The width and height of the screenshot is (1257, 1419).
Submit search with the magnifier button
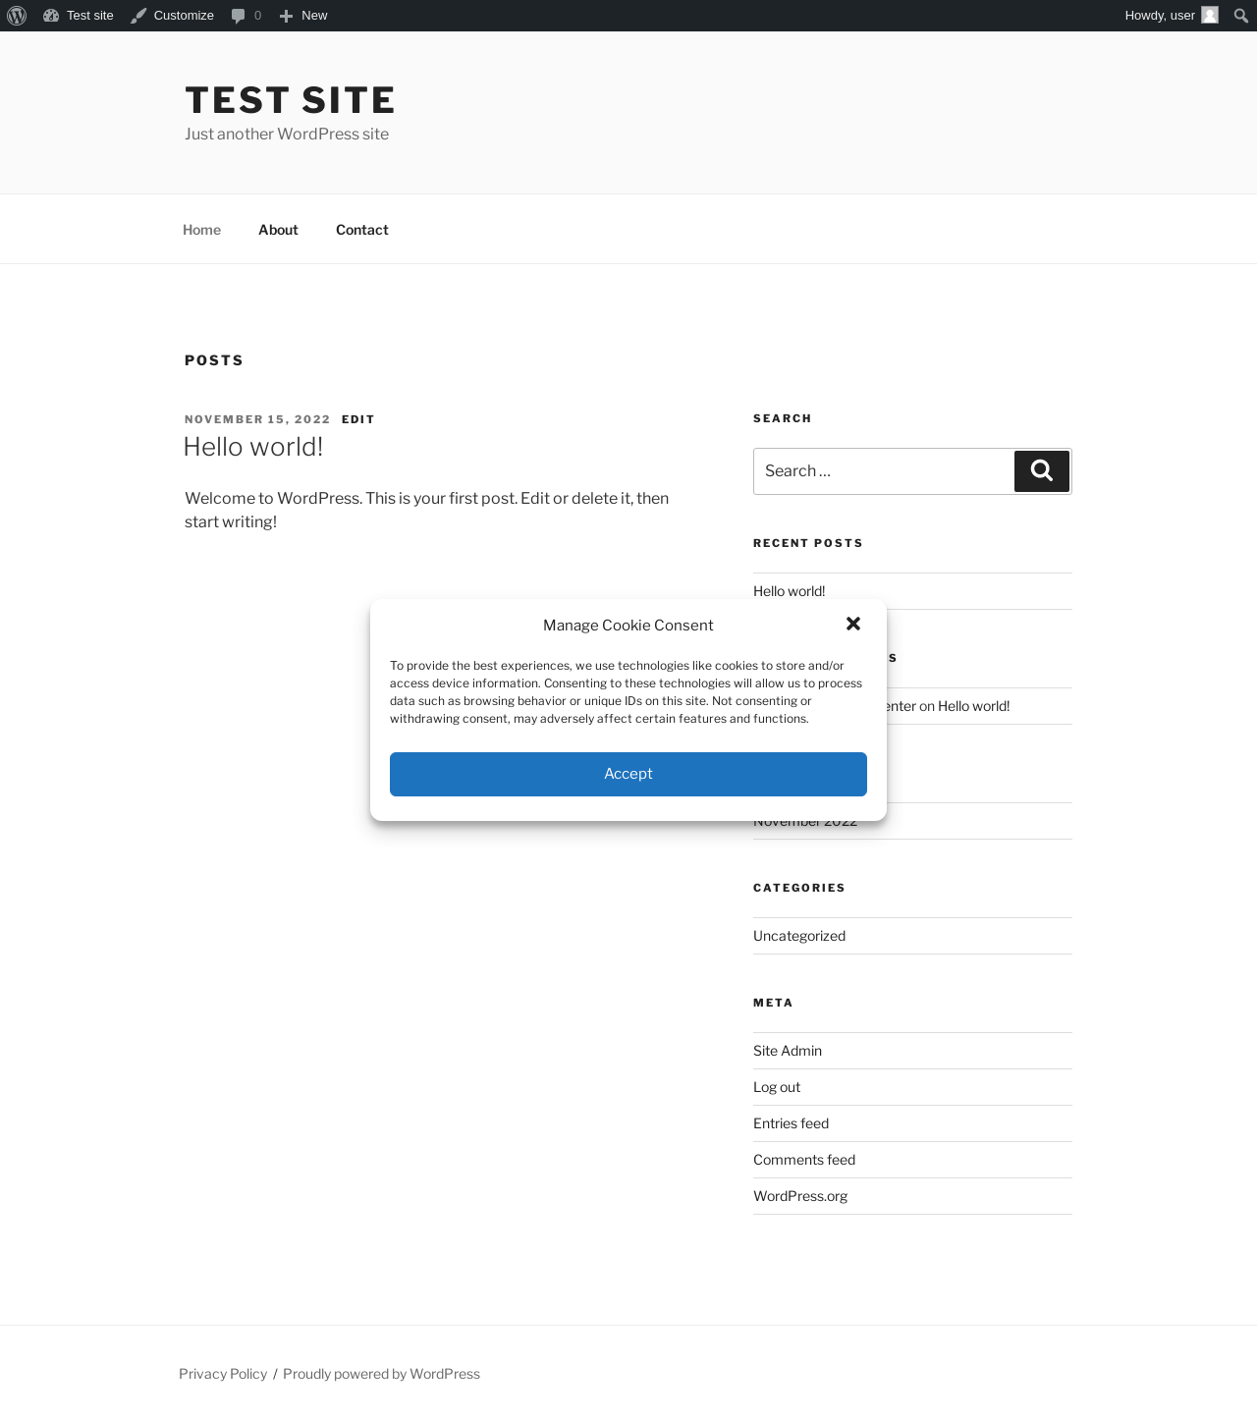pos(1042,471)
